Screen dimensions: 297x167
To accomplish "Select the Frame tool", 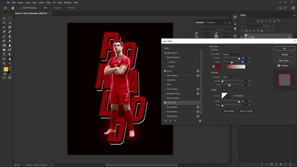I will click(x=10, y=27).
